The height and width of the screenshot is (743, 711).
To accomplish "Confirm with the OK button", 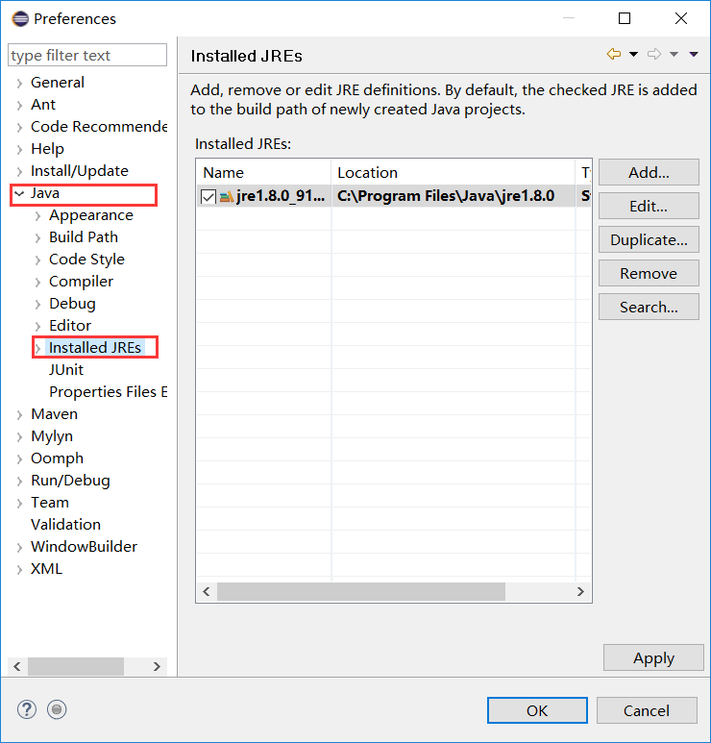I will 537,710.
